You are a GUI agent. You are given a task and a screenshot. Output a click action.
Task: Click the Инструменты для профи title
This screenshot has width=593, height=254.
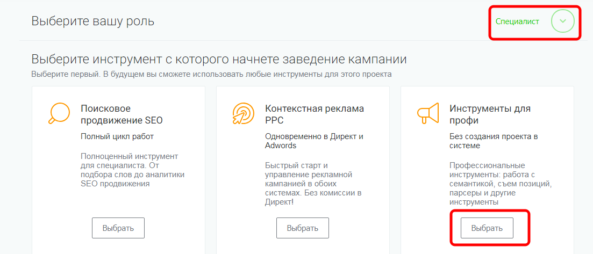490,114
